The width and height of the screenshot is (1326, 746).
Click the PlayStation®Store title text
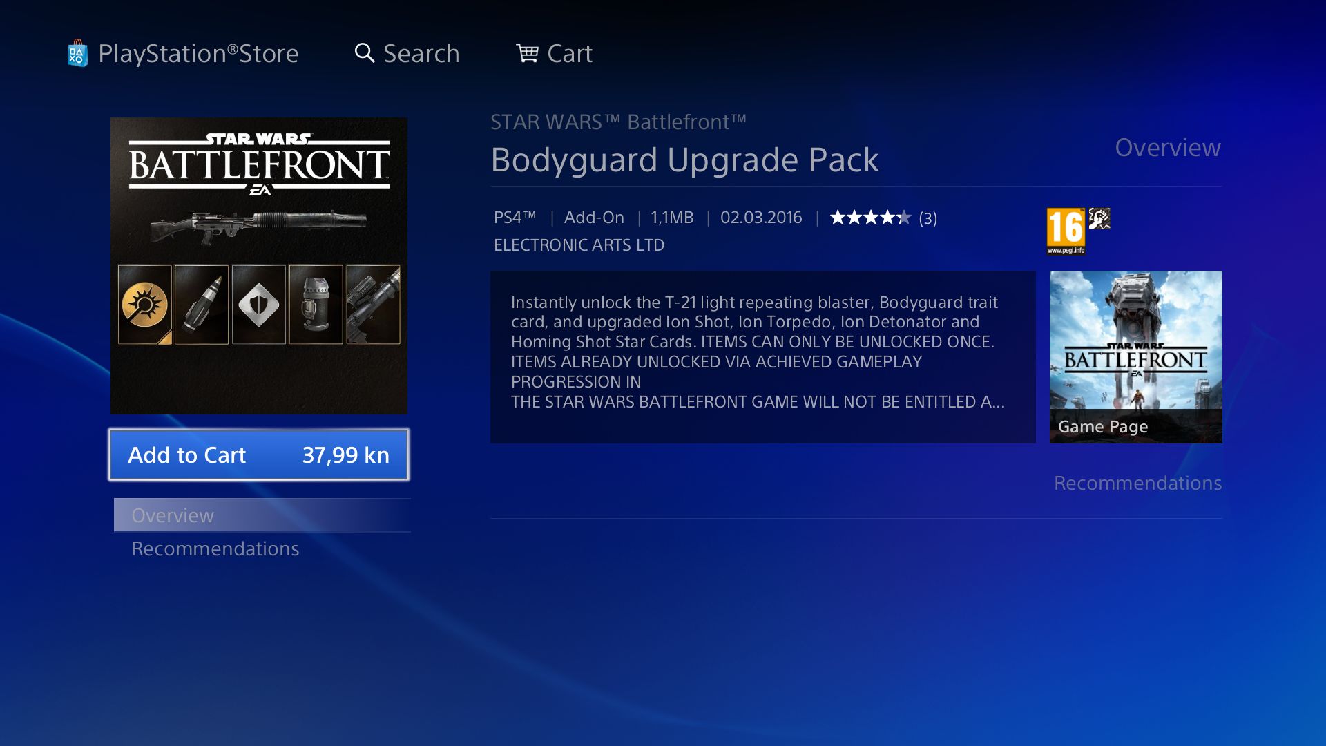(198, 54)
